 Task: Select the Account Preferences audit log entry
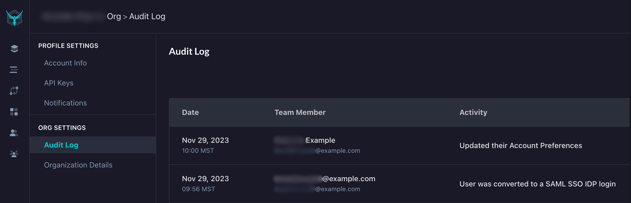tap(395, 145)
